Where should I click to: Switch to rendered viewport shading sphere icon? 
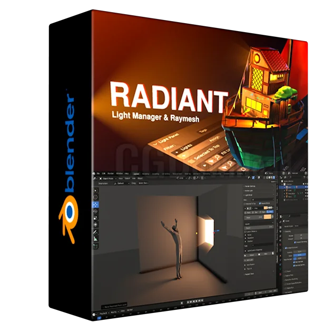274,177
